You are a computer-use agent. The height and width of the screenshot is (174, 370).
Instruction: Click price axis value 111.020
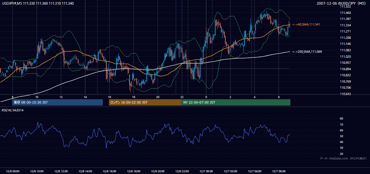[x=345, y=57]
